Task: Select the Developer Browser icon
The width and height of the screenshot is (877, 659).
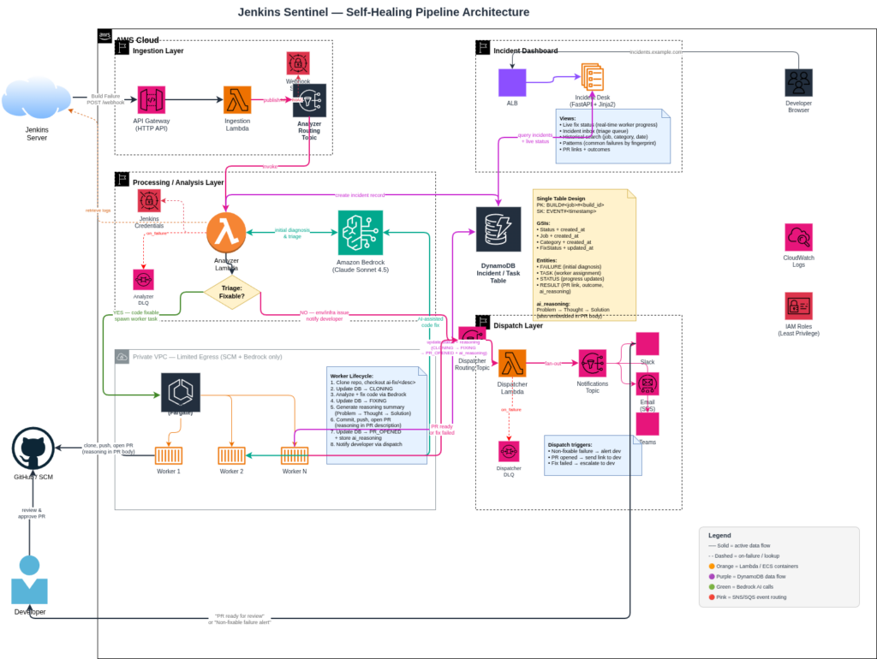Action: coord(798,83)
